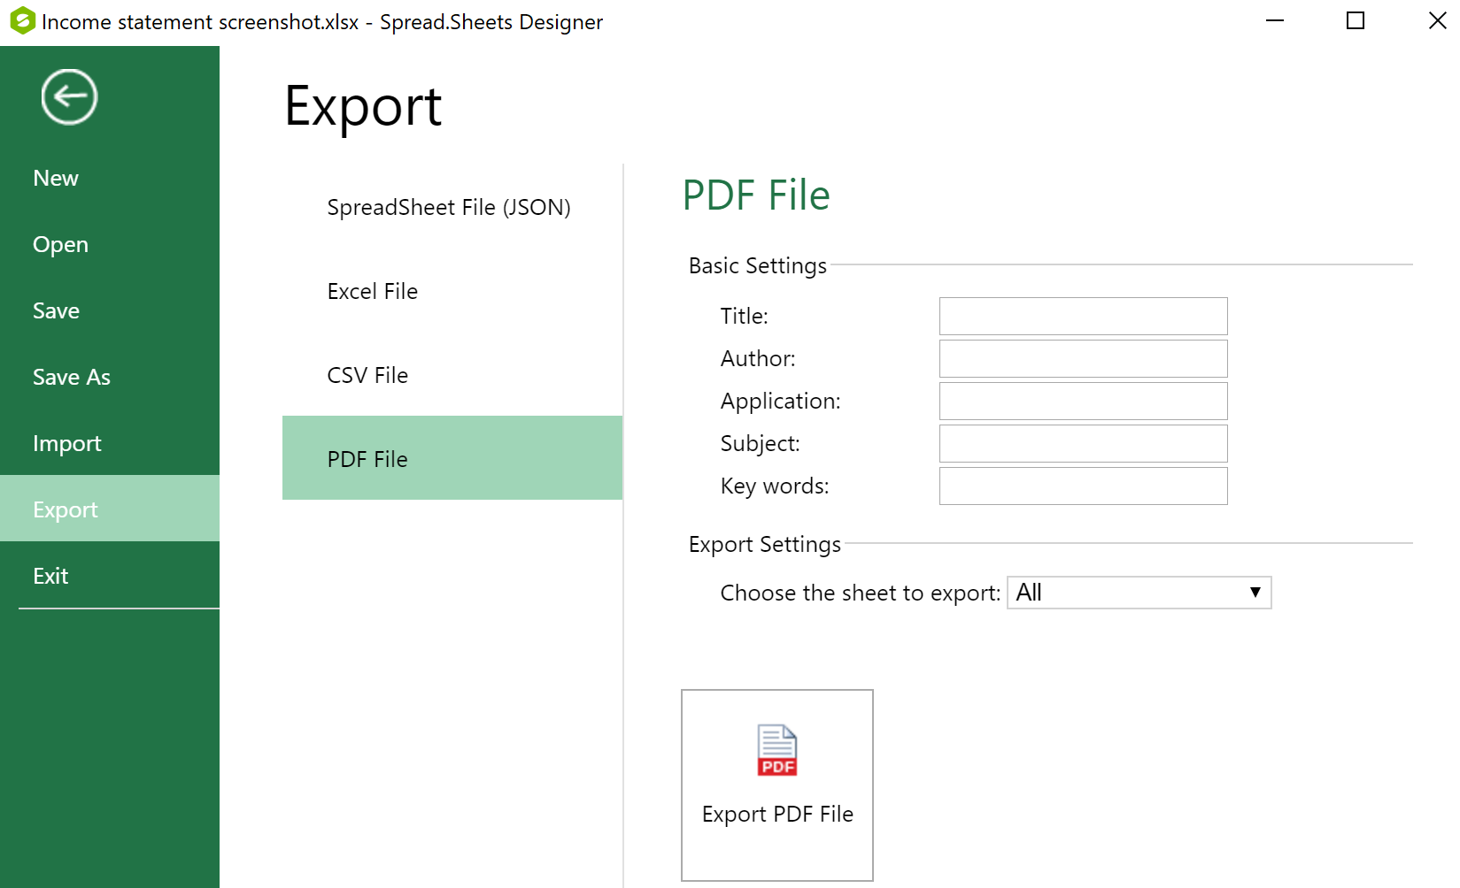The height and width of the screenshot is (888, 1460).
Task: Open the sheet to export dropdown
Action: pyautogui.click(x=1139, y=593)
